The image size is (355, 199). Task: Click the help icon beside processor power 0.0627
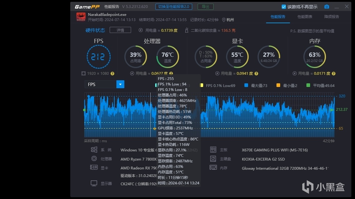tap(171, 73)
